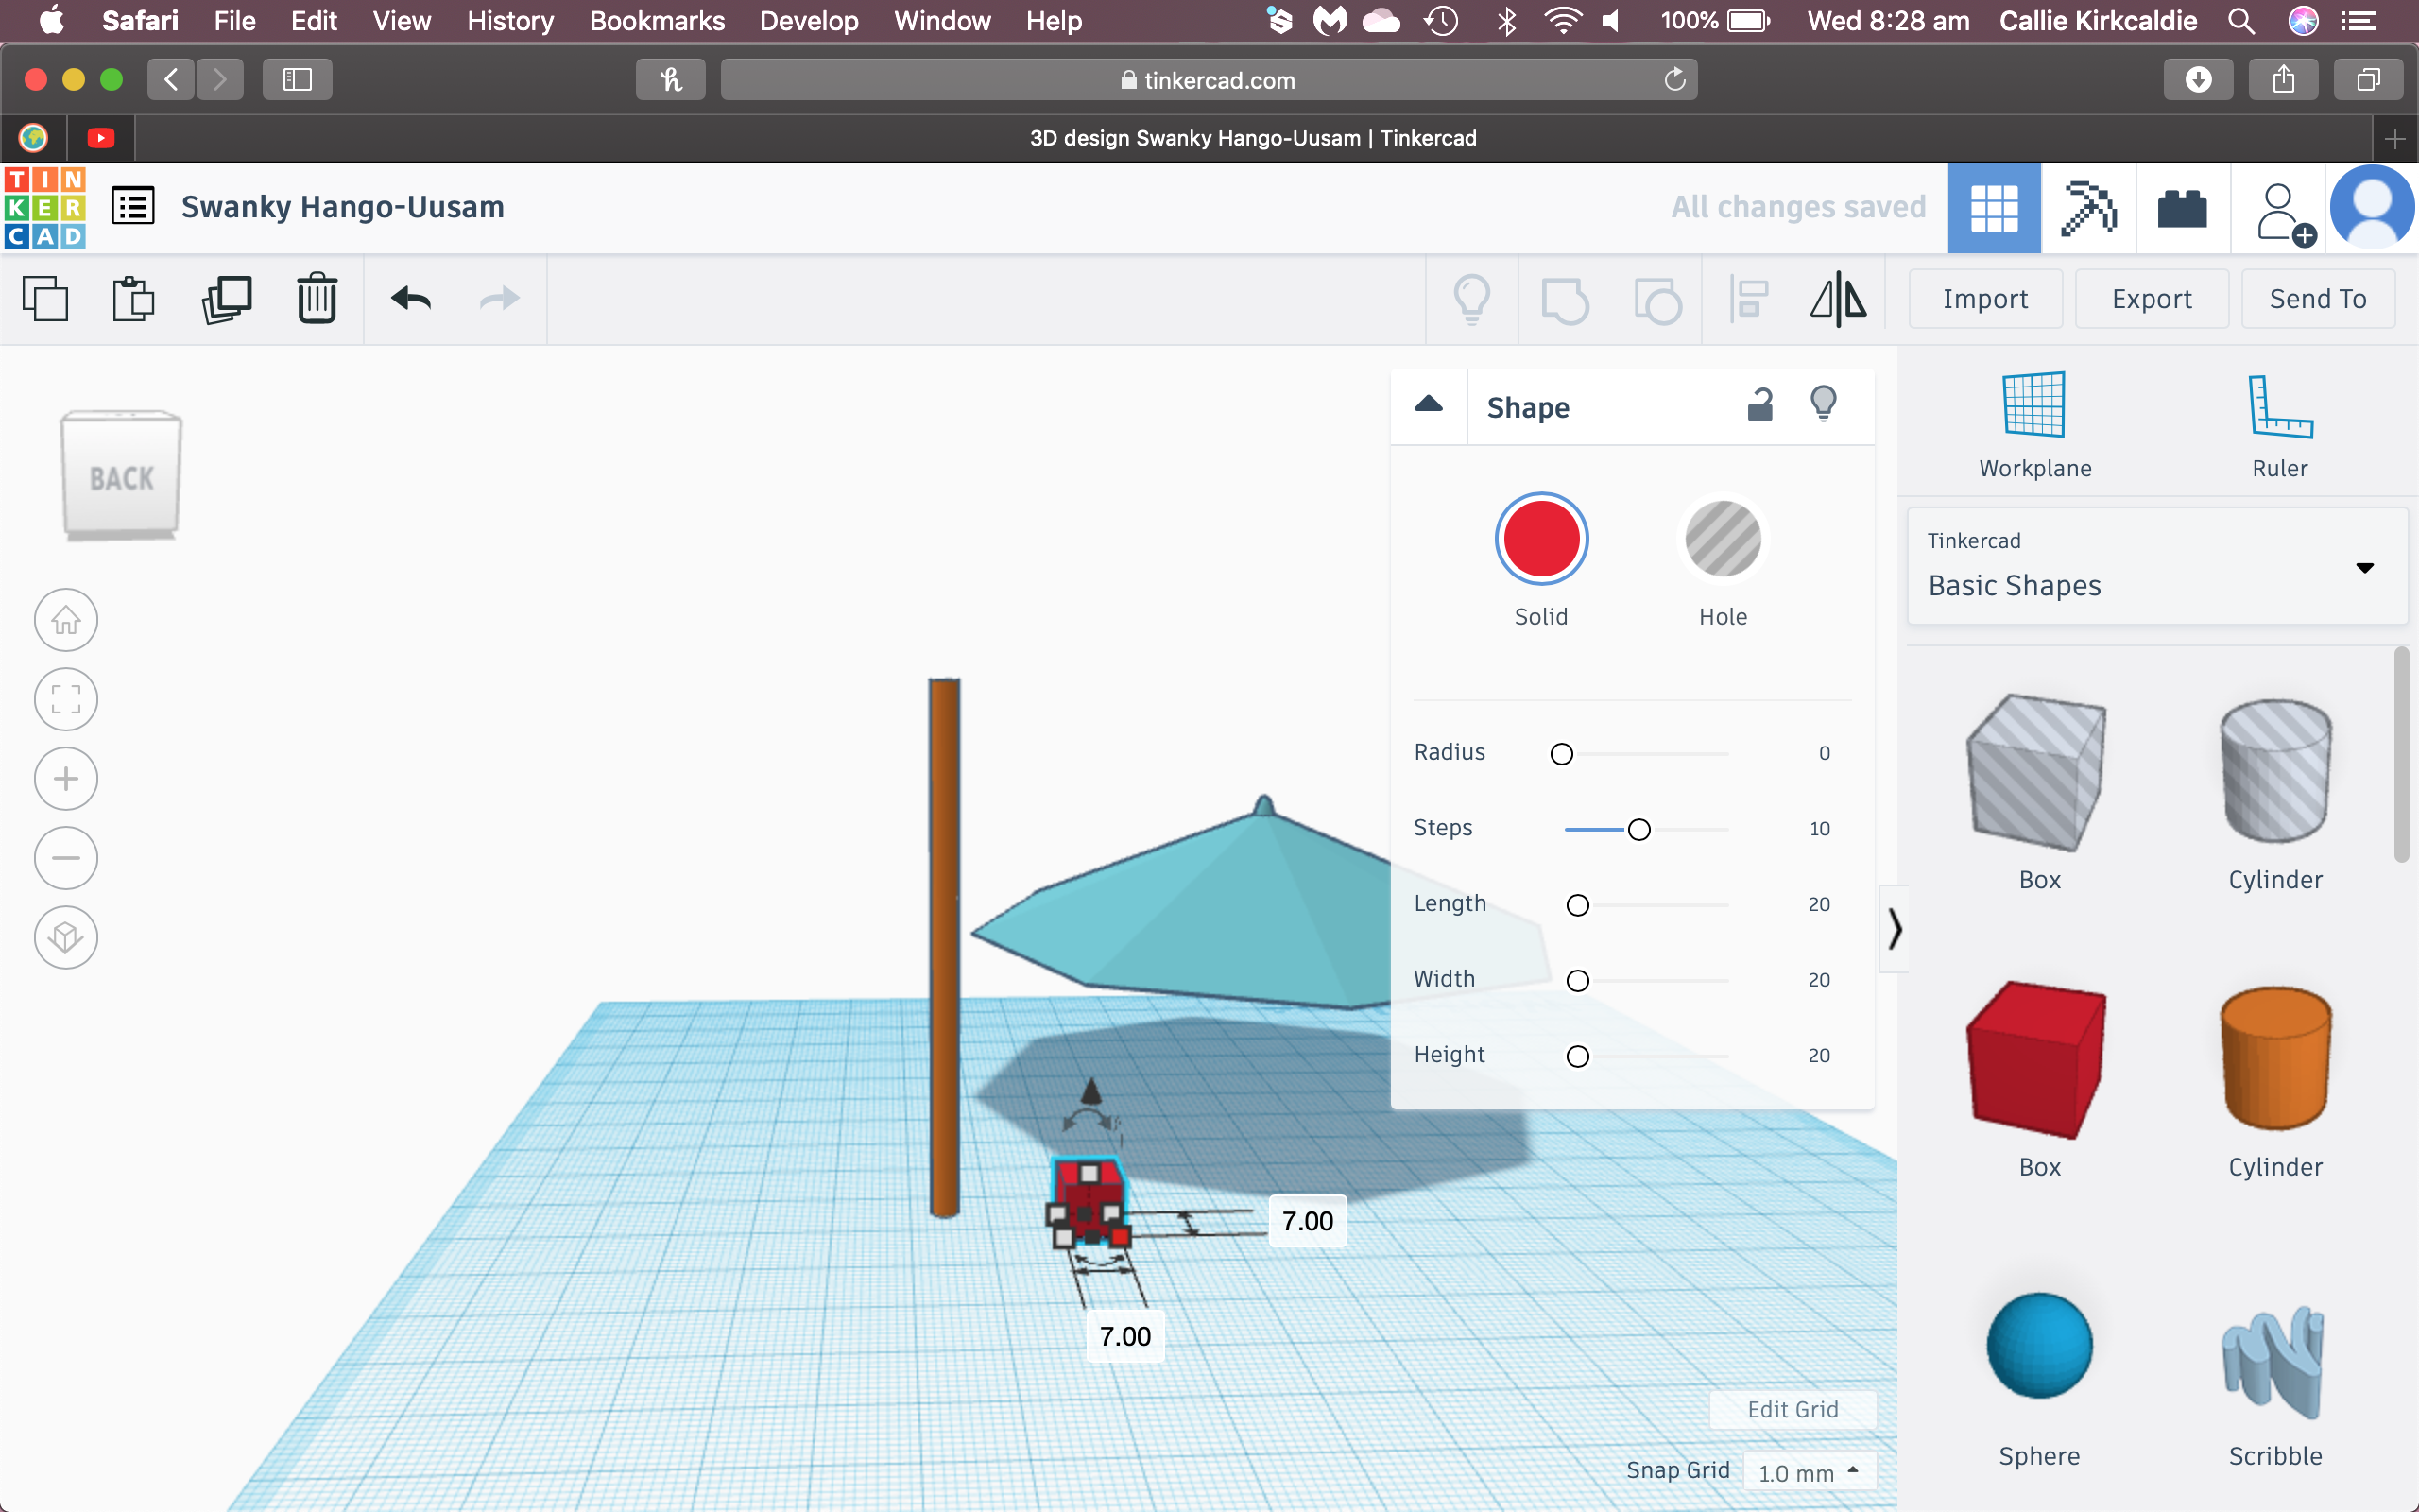Pick the striped hole Cylinder shape
Image resolution: width=2419 pixels, height=1512 pixels.
[x=2275, y=771]
